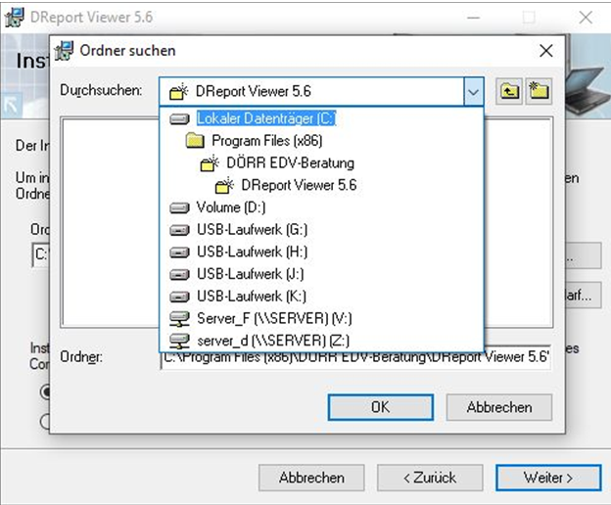Click USB drive icon beside USB-Laufwerk (J:)
611x505 pixels.
click(179, 274)
